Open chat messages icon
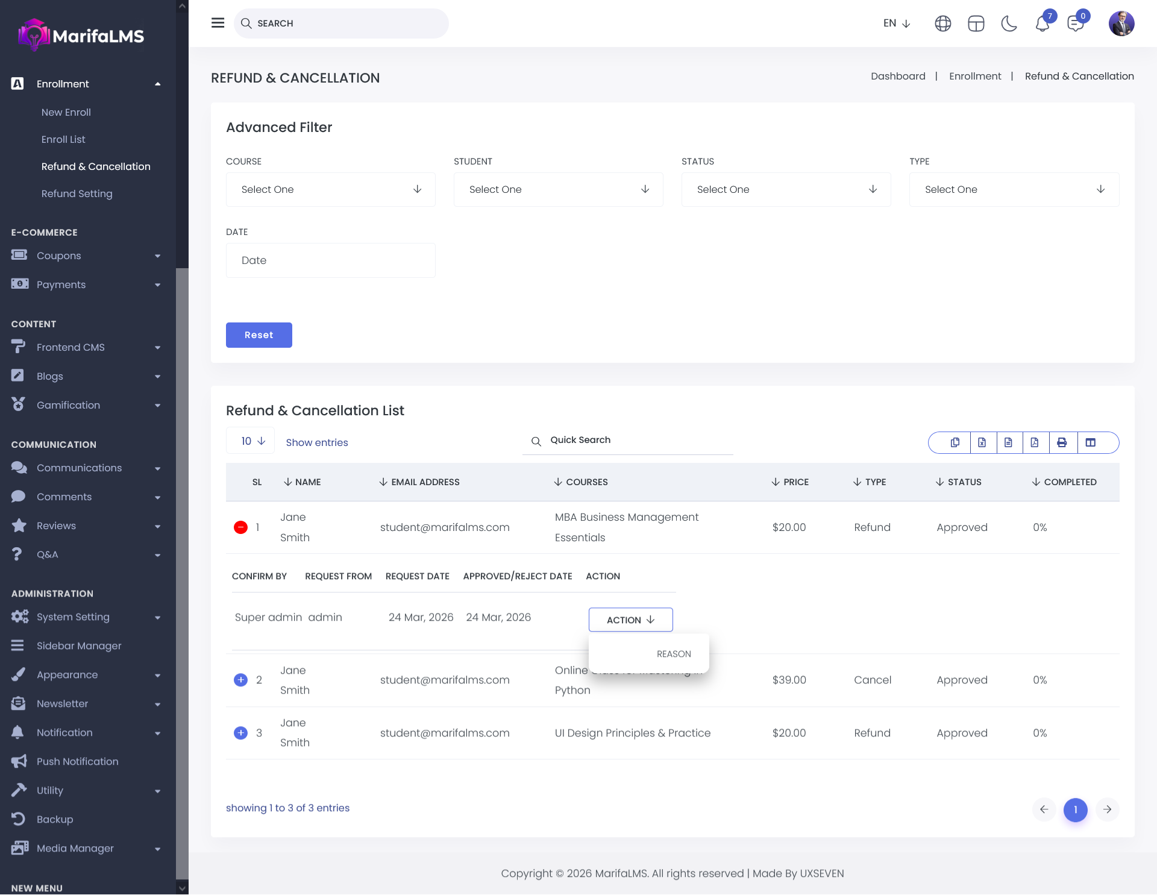The image size is (1157, 895). (1076, 24)
